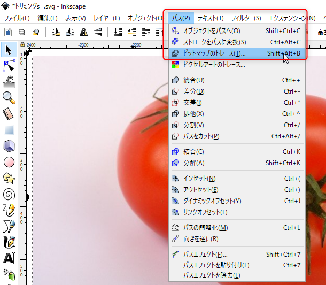326x285 pixels.
Task: Choose 結合(C) combine
Action: tap(237, 152)
